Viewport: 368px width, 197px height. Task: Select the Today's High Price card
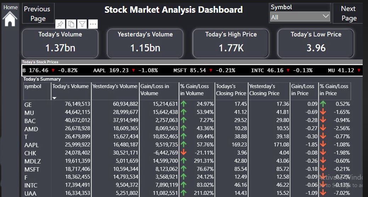pos(231,43)
